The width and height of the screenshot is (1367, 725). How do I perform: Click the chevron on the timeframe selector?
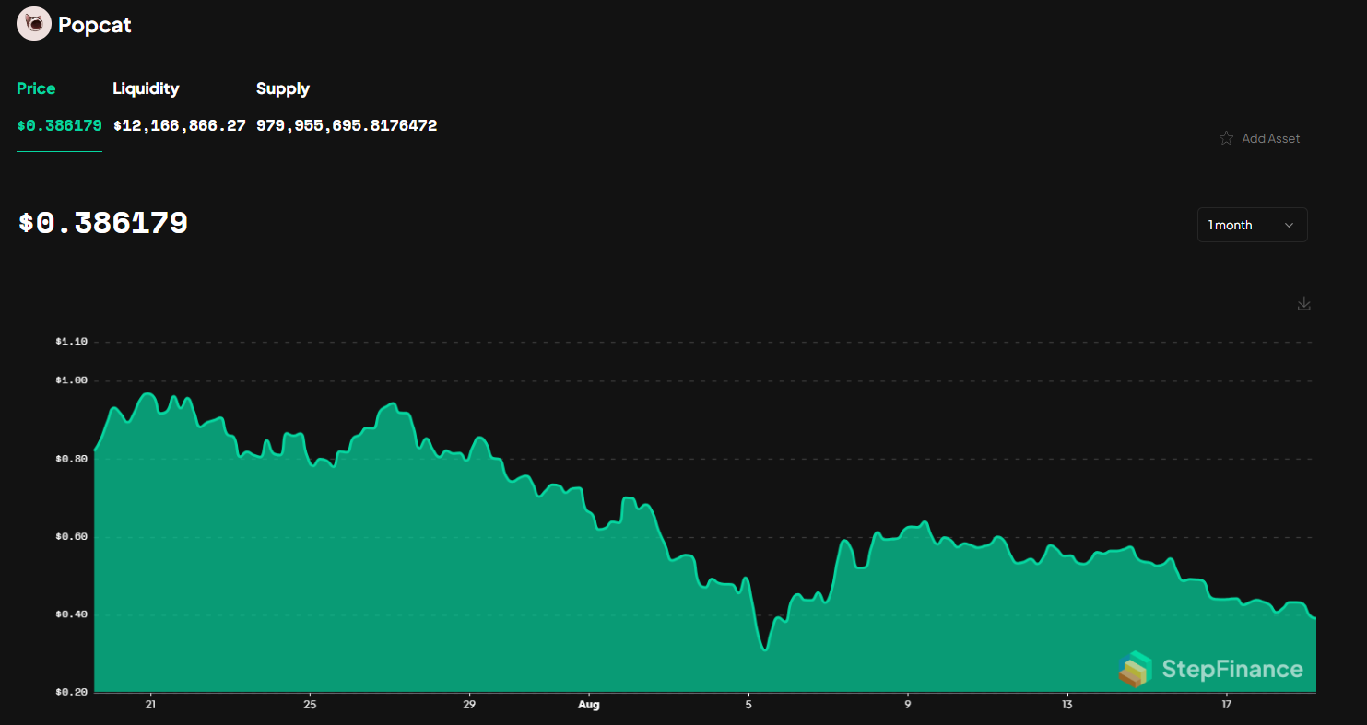pyautogui.click(x=1289, y=224)
